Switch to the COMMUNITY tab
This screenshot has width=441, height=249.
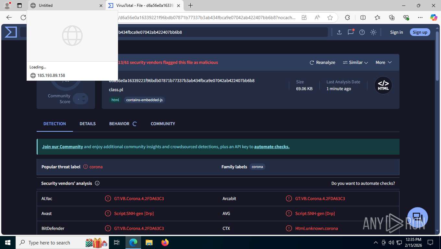coord(163,124)
